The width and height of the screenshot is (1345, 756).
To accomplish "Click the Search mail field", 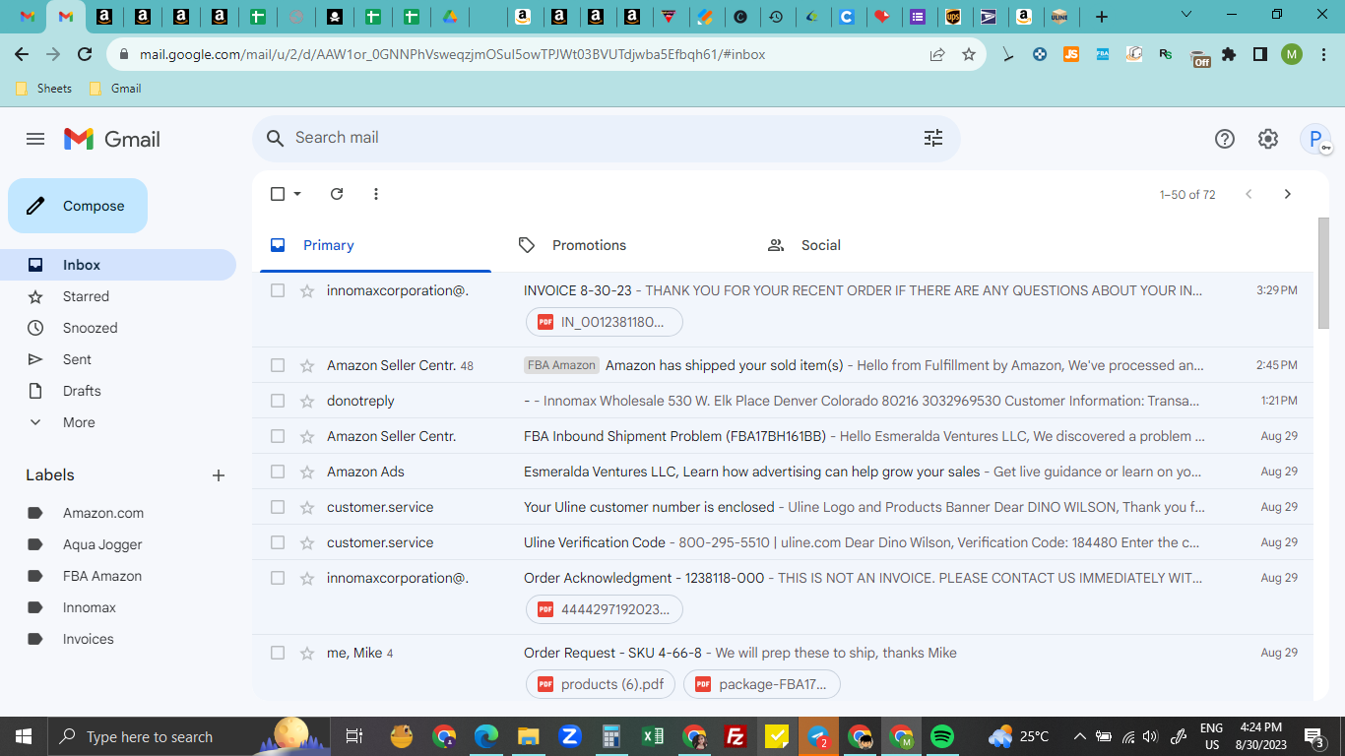I will pyautogui.click(x=606, y=138).
